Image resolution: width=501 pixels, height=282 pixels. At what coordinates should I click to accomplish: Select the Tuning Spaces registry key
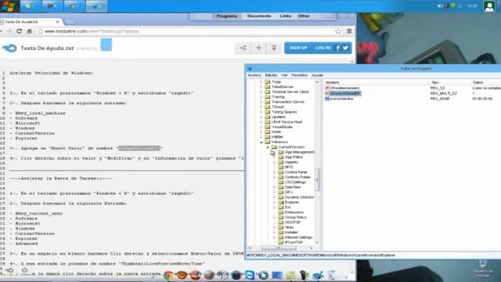click(284, 112)
